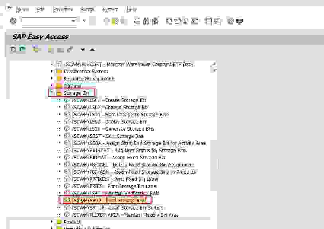Click the green Enter checkmark icon
Screen dimensions: 324x229
coord(13,21)
